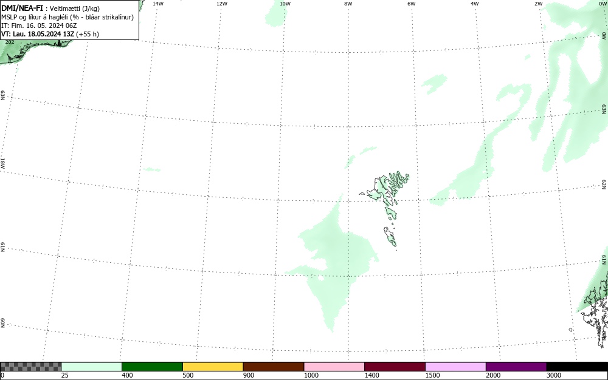This screenshot has width=608, height=380.
Task: Click the '4W' longitude label
Action: pos(475,4)
